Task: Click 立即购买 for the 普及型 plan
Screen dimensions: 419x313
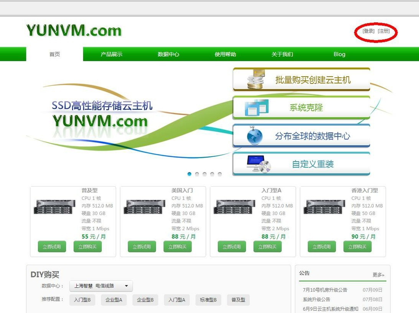Action: (x=88, y=246)
